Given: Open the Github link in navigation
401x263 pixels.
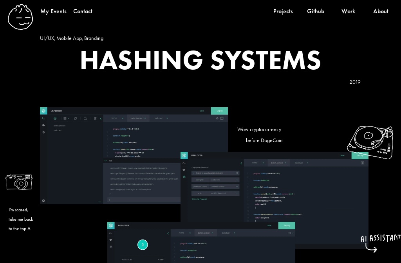Looking at the screenshot, I should [x=316, y=11].
